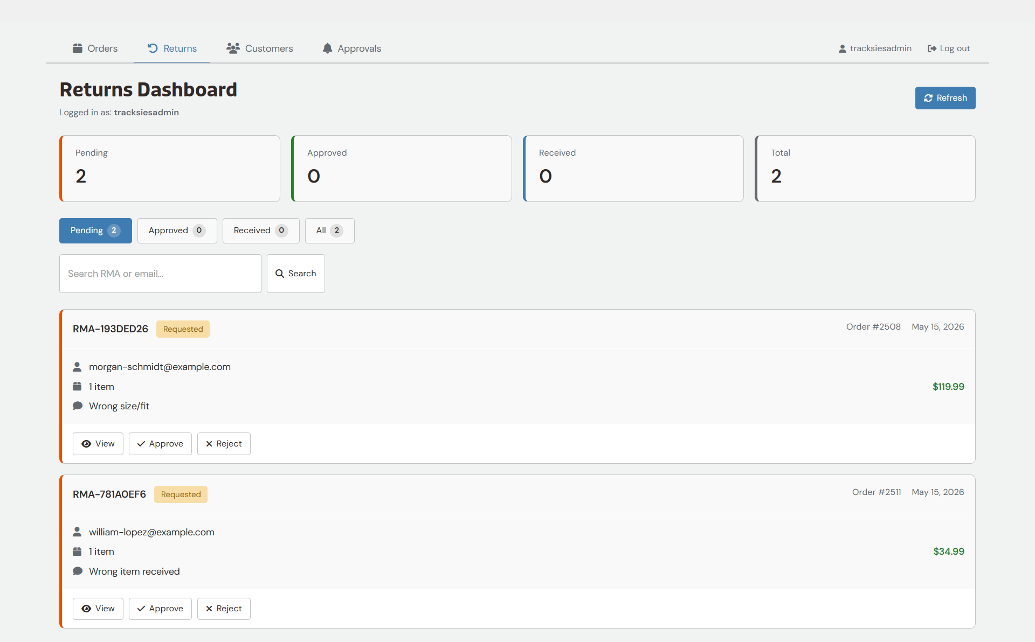Click Wrong item received reason text
This screenshot has height=642, width=1035.
pyautogui.click(x=134, y=571)
